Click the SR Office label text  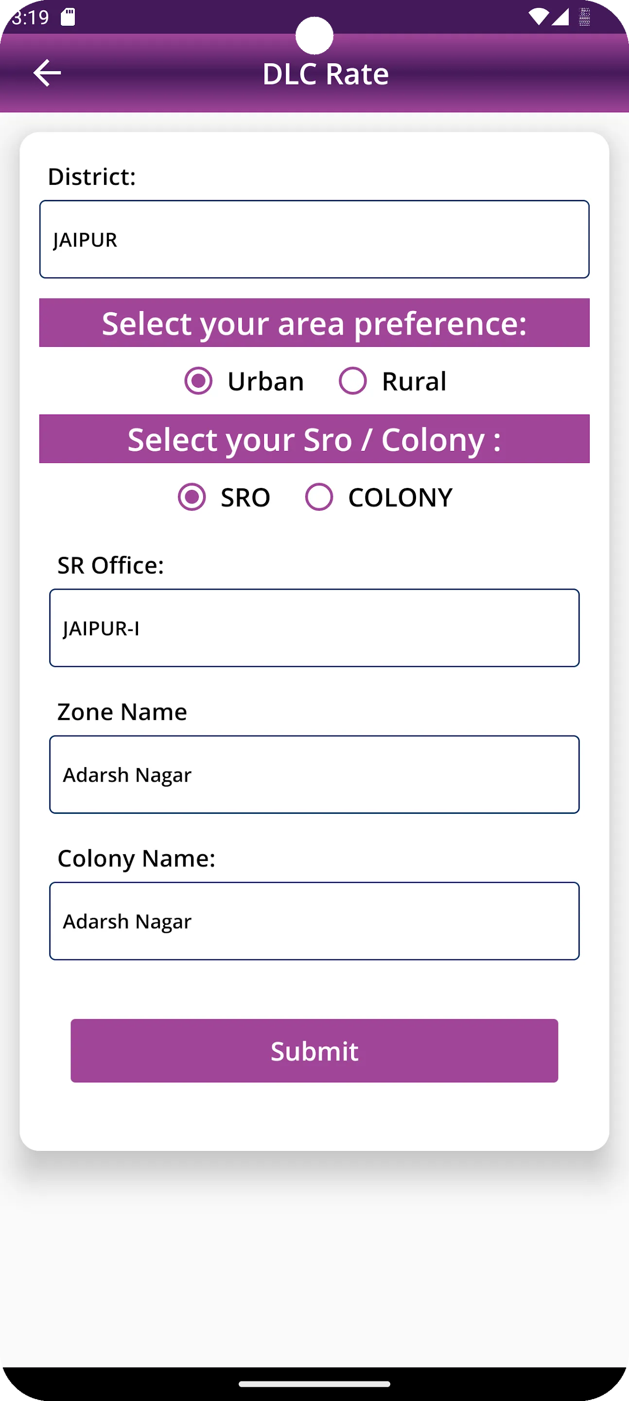click(111, 566)
